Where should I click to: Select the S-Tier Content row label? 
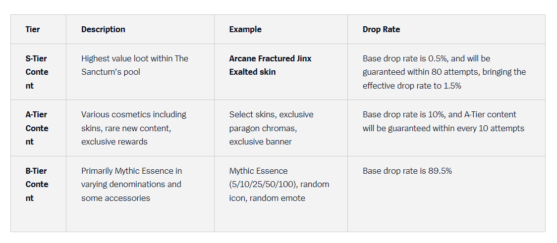click(x=37, y=72)
